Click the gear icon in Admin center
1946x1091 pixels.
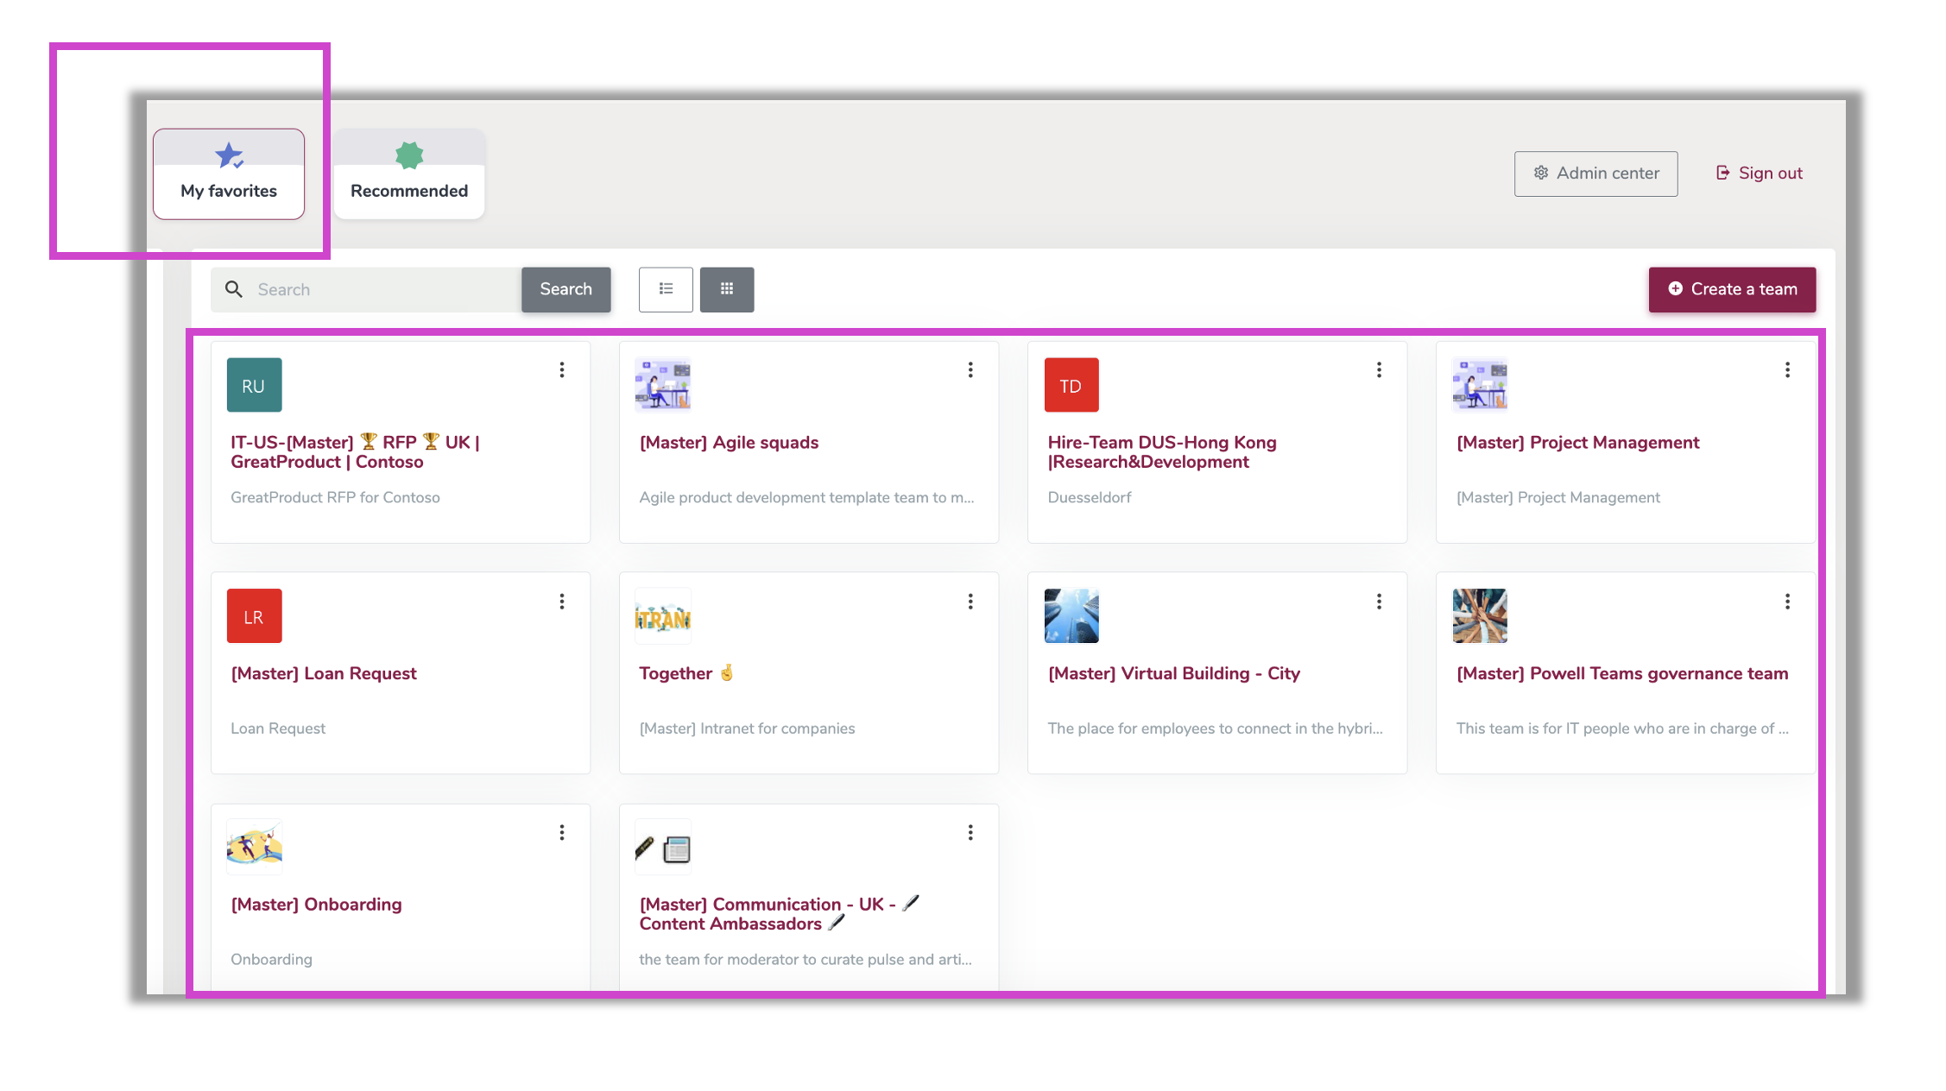(1541, 173)
